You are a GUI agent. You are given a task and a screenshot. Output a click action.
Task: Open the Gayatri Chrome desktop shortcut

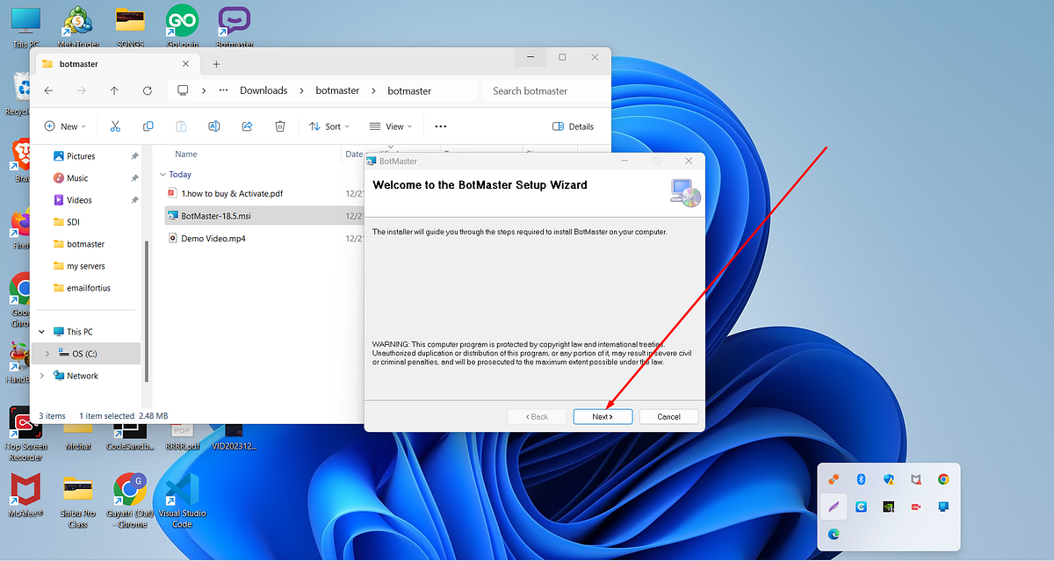tap(132, 500)
